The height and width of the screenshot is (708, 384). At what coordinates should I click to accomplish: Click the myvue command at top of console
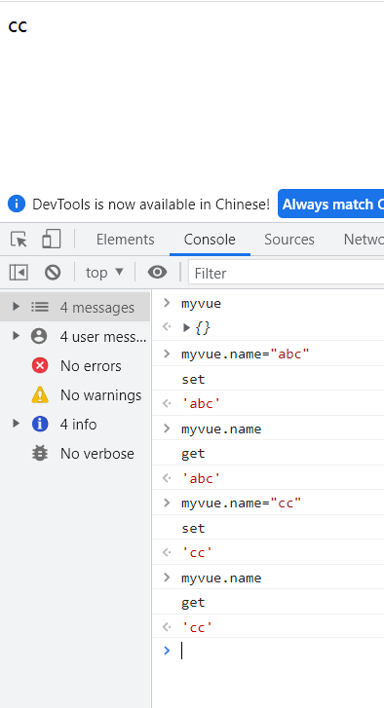tap(201, 304)
